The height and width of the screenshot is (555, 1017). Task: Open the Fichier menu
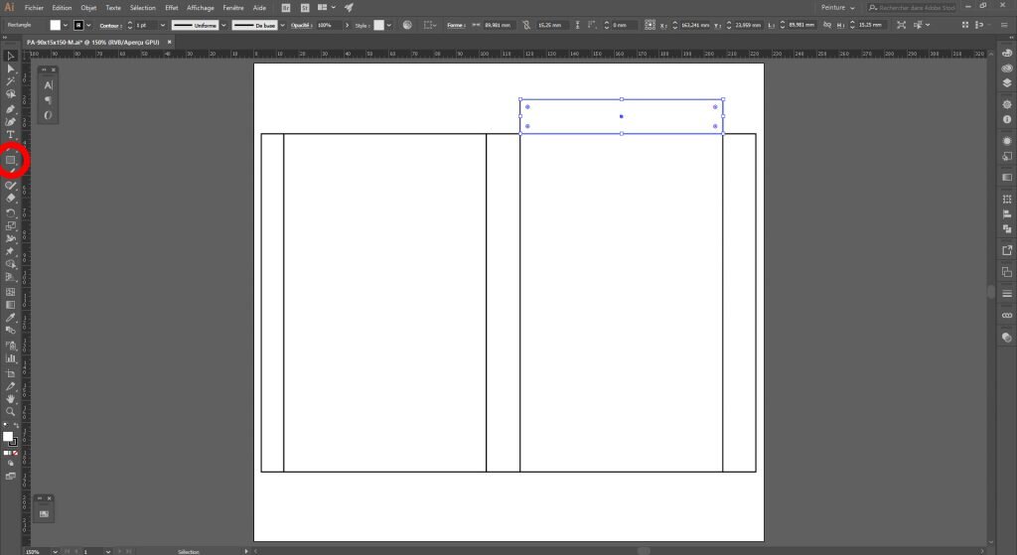[34, 7]
